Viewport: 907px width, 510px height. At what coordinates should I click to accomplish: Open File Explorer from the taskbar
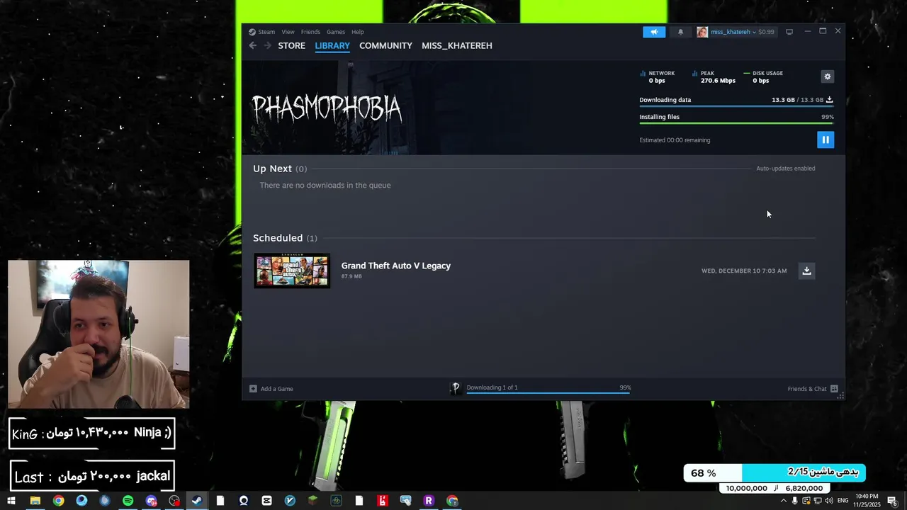(x=35, y=501)
